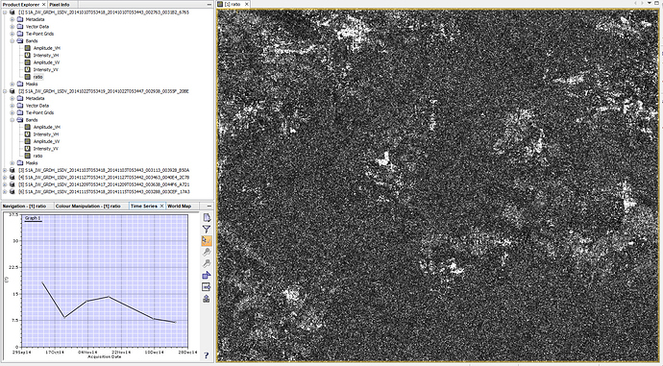663x366 pixels.
Task: Close the Product Explorer tab
Action: (x=43, y=4)
